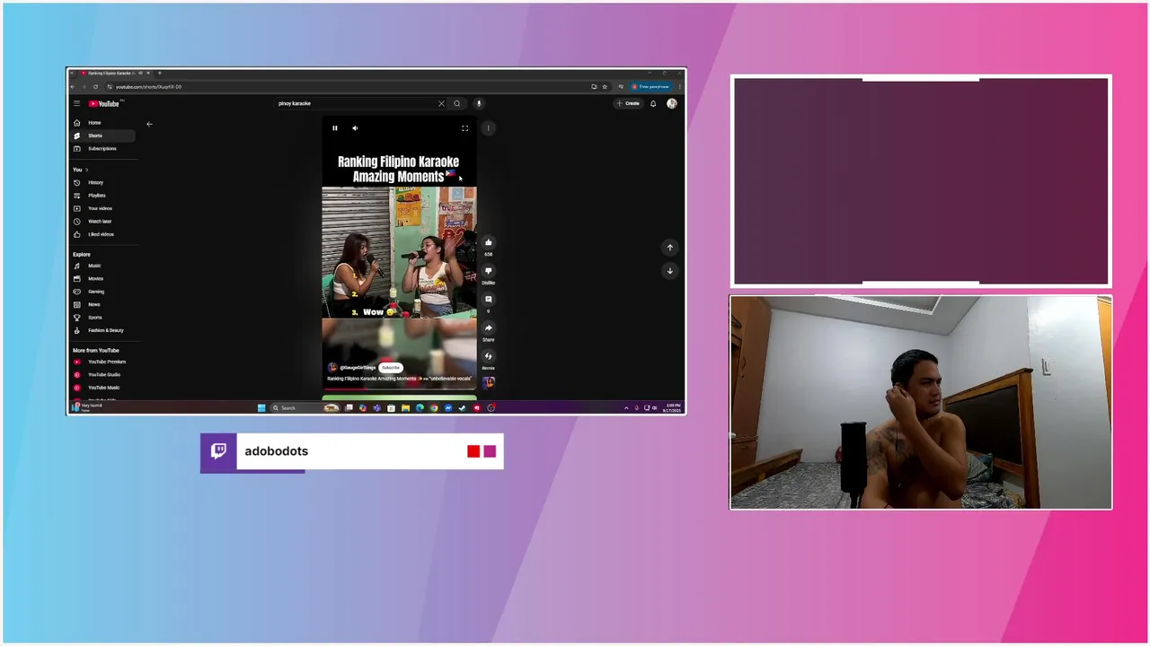
Task: Subscribe to the @GaugeGirlSings channel
Action: (x=390, y=368)
